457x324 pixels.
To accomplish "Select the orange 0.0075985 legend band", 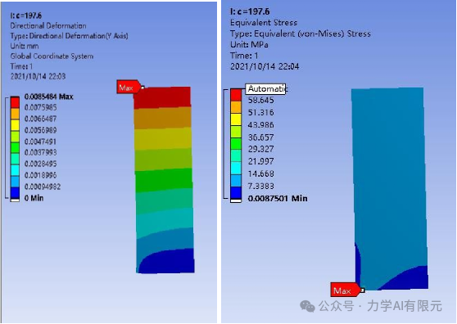I will 15,114.
